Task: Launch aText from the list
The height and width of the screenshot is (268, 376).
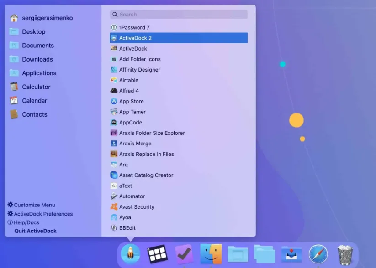Action: click(x=179, y=186)
